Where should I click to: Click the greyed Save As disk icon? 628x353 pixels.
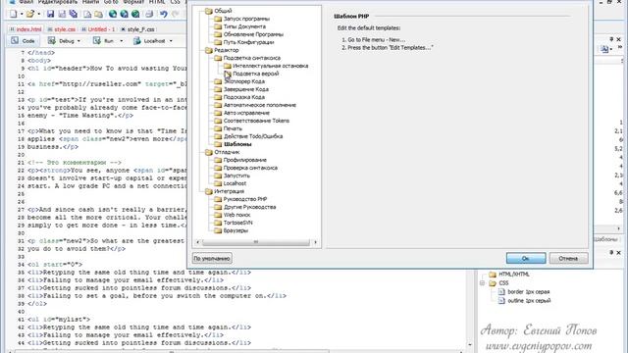(62, 15)
